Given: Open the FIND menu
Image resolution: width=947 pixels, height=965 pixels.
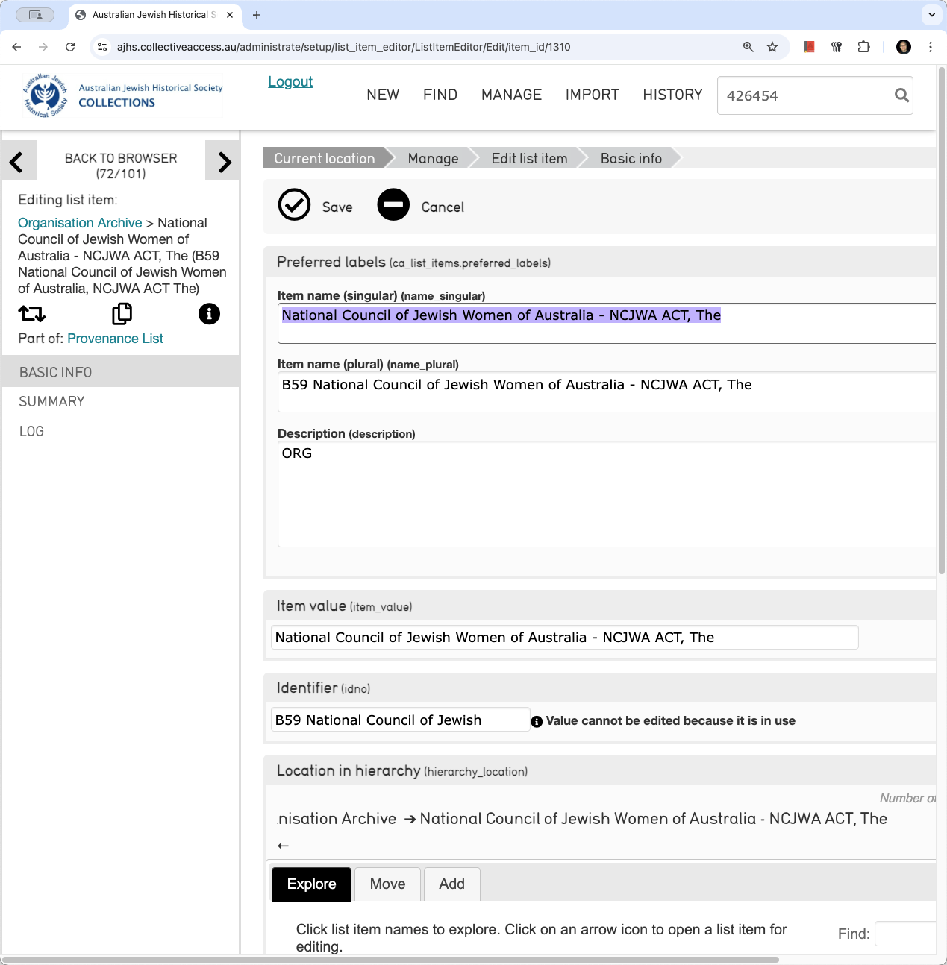Looking at the screenshot, I should 440,95.
